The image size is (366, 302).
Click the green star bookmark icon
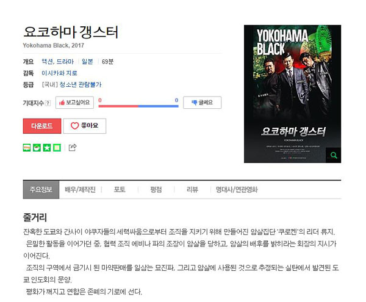[47, 147]
